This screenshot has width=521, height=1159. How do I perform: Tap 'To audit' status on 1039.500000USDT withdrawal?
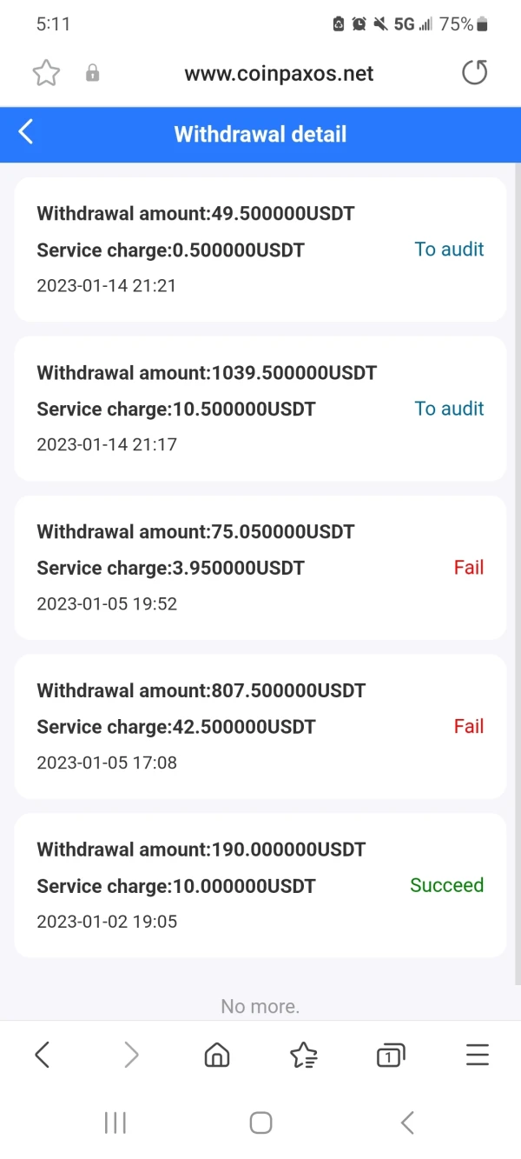click(x=449, y=409)
